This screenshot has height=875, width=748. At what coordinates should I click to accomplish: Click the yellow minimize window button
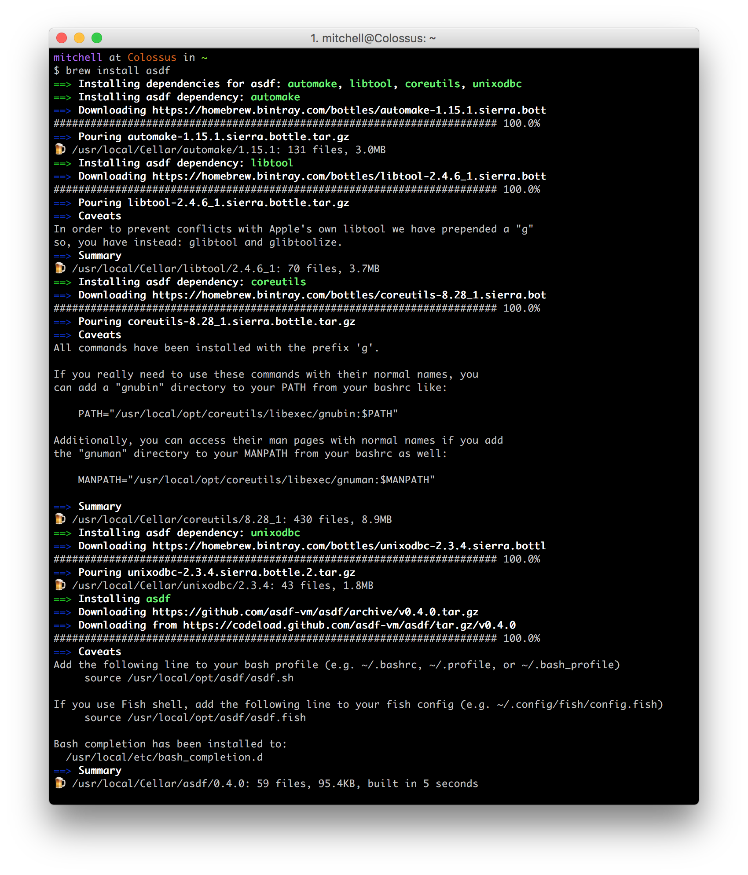(79, 38)
